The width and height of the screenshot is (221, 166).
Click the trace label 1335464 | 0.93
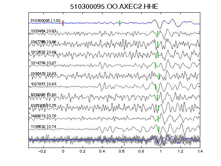[x=43, y=31]
